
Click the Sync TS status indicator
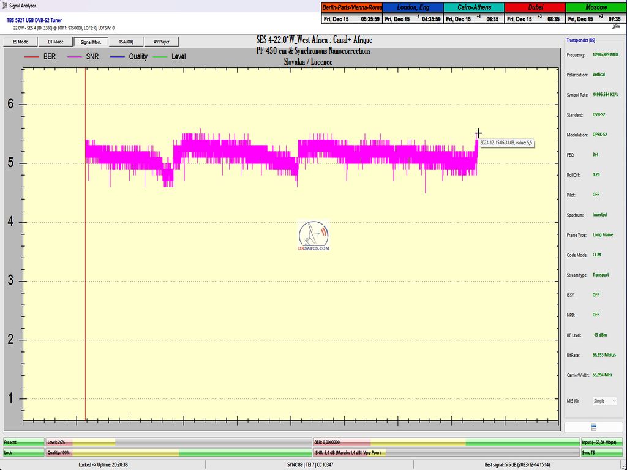(x=603, y=453)
